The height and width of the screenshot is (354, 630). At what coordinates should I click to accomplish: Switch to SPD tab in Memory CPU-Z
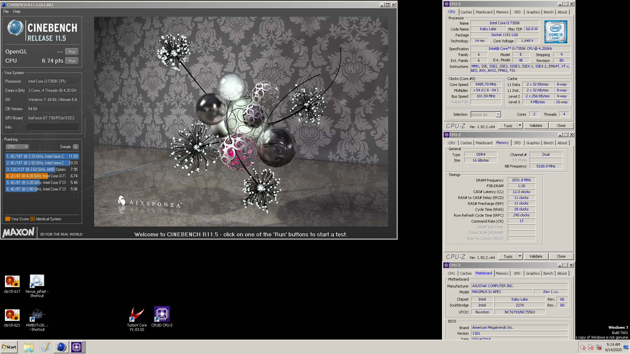click(x=517, y=143)
